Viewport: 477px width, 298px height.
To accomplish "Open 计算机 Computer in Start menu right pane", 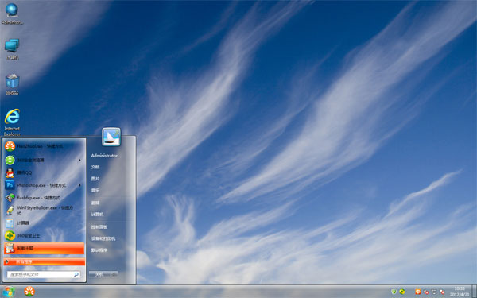I will tap(97, 215).
